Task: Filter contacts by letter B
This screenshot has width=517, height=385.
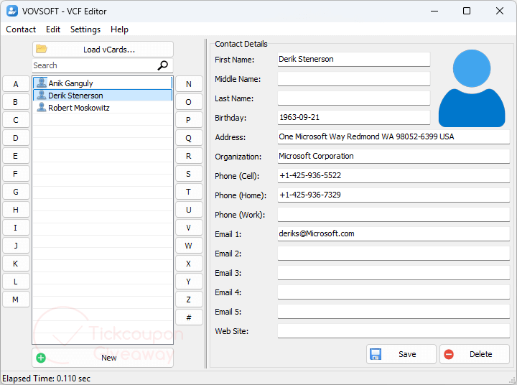Action: (x=16, y=102)
